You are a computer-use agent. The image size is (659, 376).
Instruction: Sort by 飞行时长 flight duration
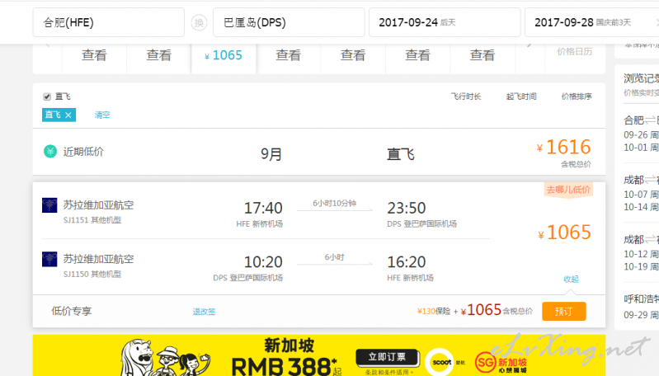(x=466, y=96)
